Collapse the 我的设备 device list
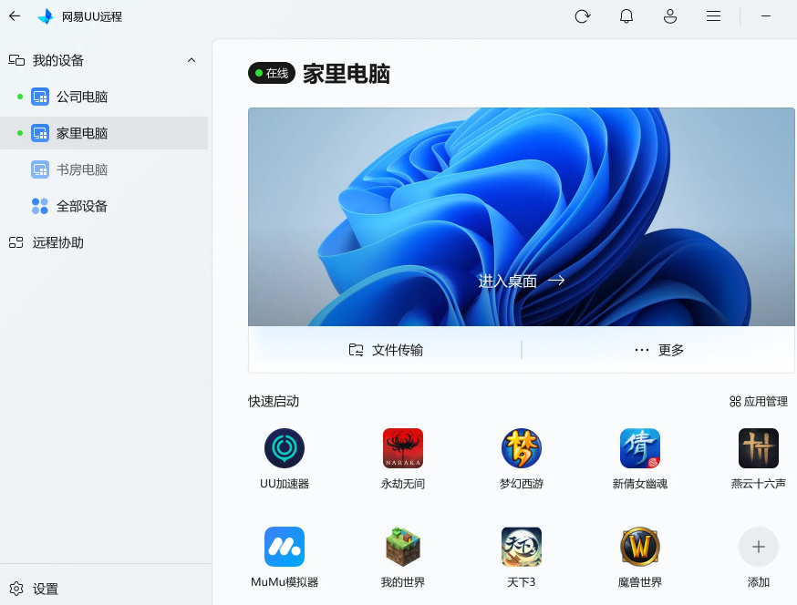The width and height of the screenshot is (797, 605). click(191, 60)
